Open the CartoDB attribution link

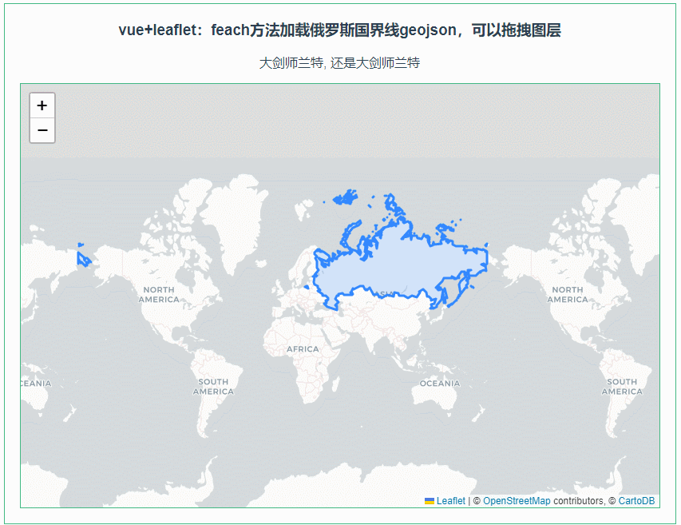(636, 501)
